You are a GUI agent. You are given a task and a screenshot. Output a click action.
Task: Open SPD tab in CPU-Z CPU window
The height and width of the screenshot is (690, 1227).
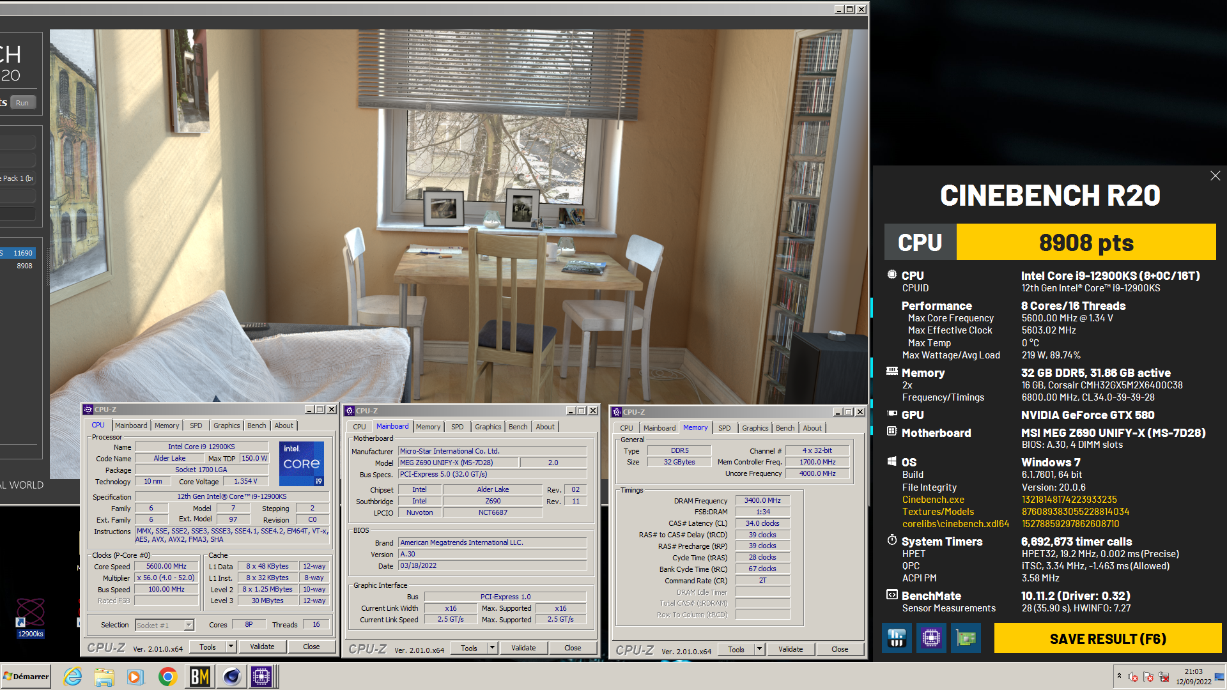click(x=196, y=425)
